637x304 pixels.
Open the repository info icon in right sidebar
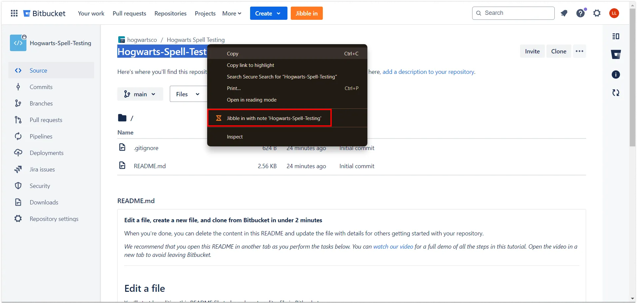[616, 75]
